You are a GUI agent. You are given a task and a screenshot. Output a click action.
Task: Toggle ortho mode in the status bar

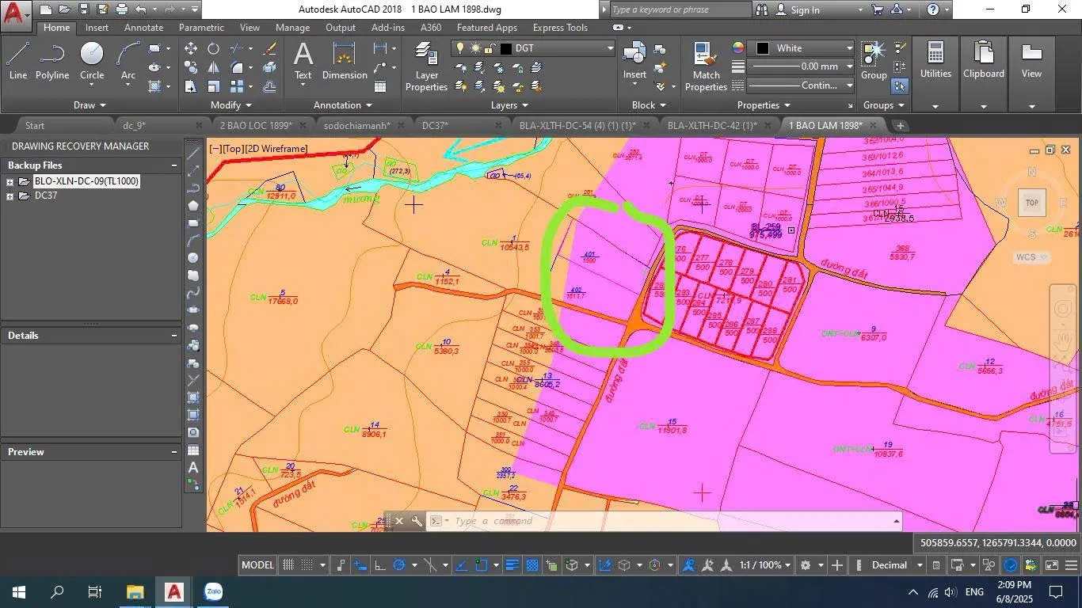[379, 565]
